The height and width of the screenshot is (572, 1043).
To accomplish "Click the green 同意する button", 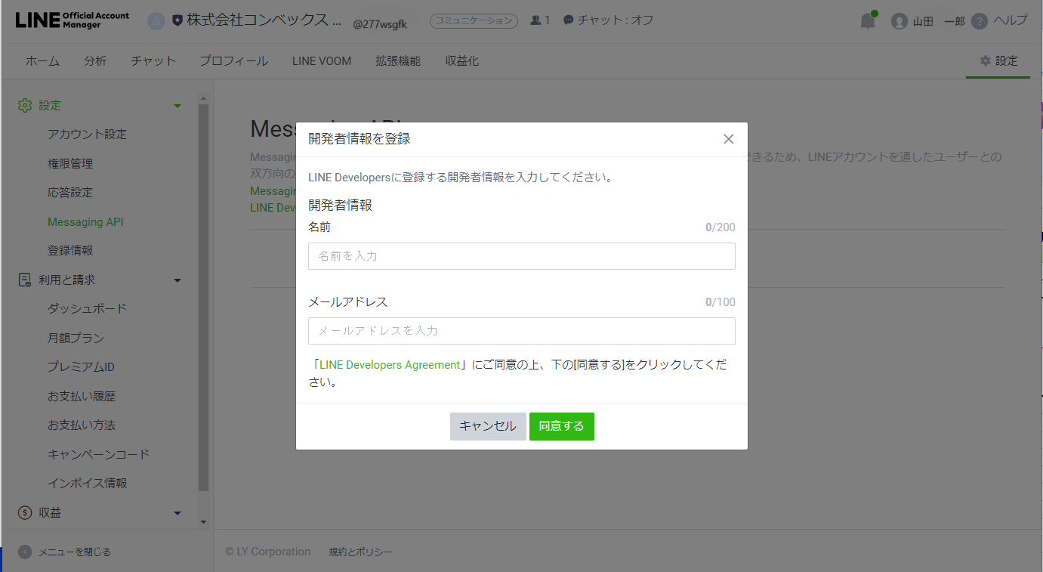I will click(x=562, y=426).
